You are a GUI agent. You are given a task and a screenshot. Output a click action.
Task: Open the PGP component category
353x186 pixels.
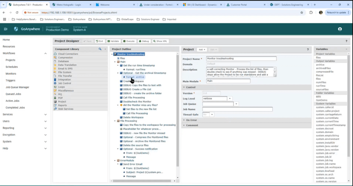61,98
